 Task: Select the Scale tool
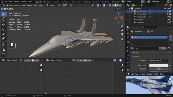[x=4, y=34]
